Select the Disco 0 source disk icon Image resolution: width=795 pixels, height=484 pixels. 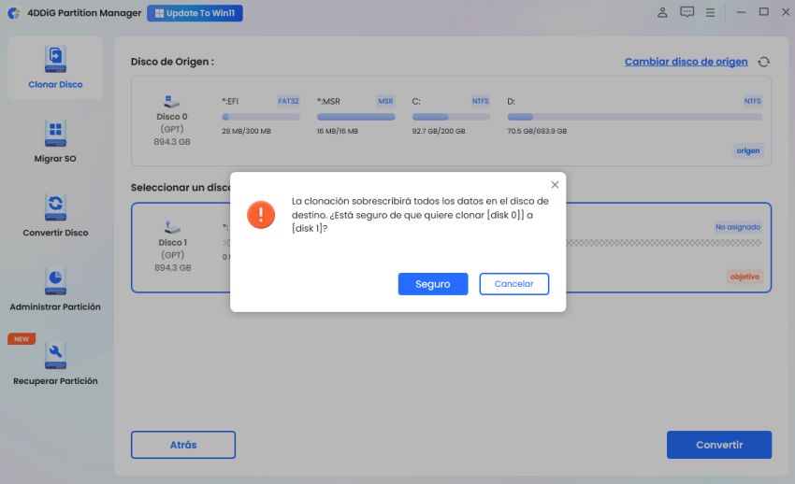(x=172, y=101)
